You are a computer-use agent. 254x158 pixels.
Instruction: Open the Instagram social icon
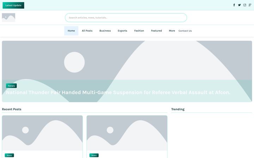pos(244,5)
